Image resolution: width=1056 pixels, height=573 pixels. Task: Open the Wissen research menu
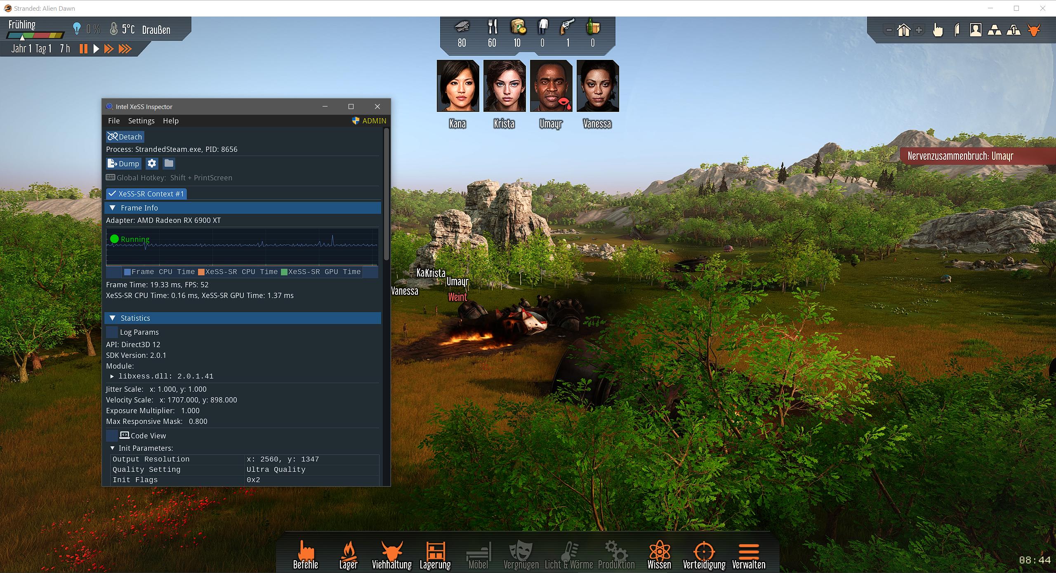coord(659,555)
